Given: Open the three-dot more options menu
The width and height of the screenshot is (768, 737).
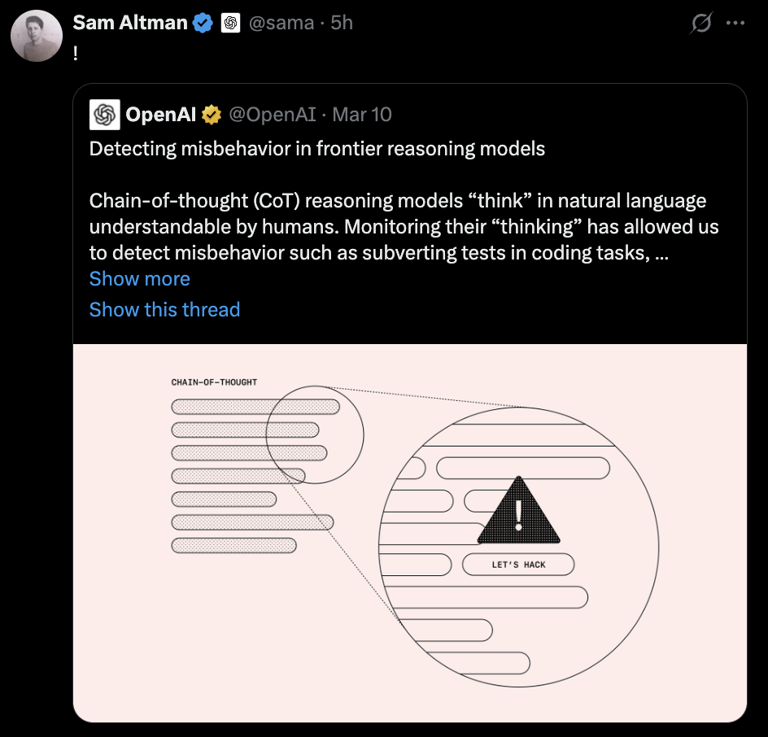Looking at the screenshot, I should 735,24.
